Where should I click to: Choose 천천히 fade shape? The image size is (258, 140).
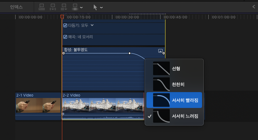[174, 84]
